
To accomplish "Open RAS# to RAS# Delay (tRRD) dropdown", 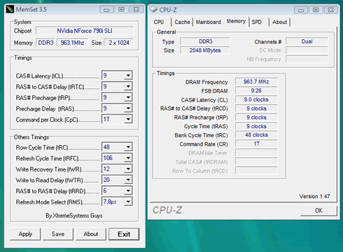I will pos(128,190).
